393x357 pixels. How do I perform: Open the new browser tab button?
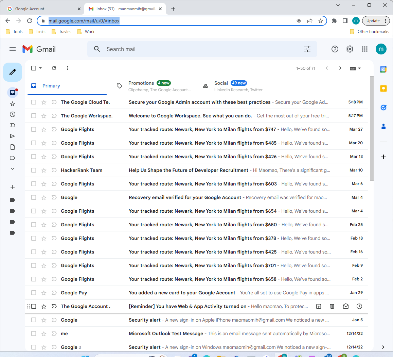tap(173, 9)
